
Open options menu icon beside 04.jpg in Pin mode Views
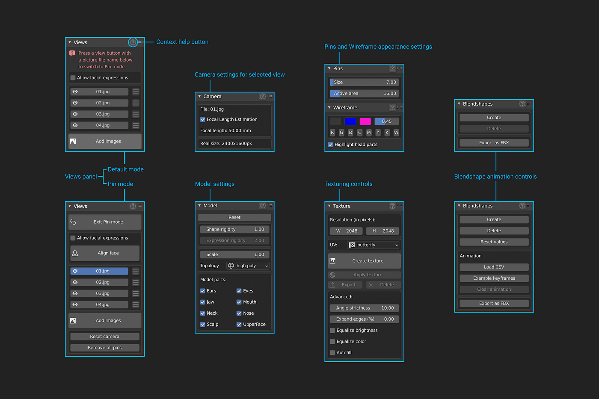coord(136,304)
